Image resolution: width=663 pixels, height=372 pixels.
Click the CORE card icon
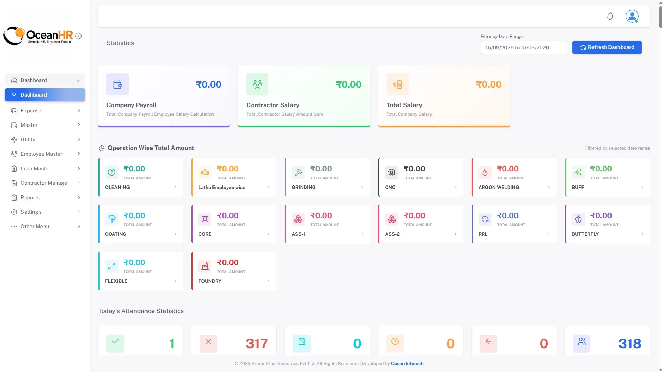205,219
